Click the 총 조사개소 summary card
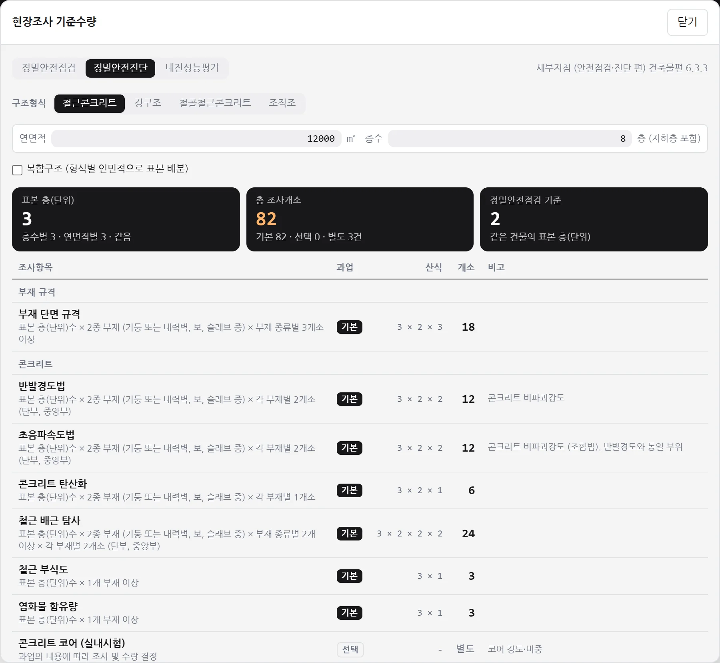 (360, 219)
